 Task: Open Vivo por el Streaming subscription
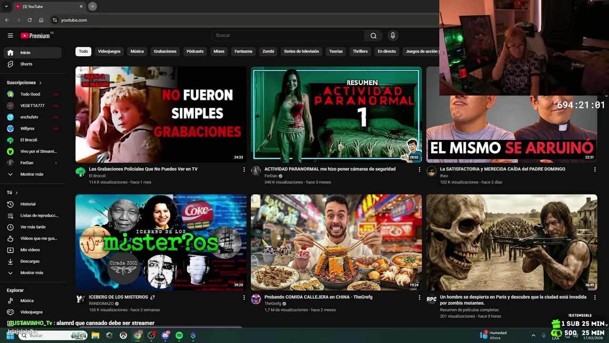point(32,151)
